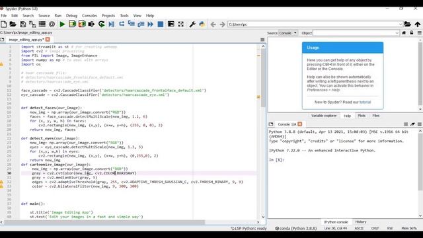This screenshot has height=238, width=423.
Task: Open the Source Console dropdown
Action: pyautogui.click(x=288, y=33)
